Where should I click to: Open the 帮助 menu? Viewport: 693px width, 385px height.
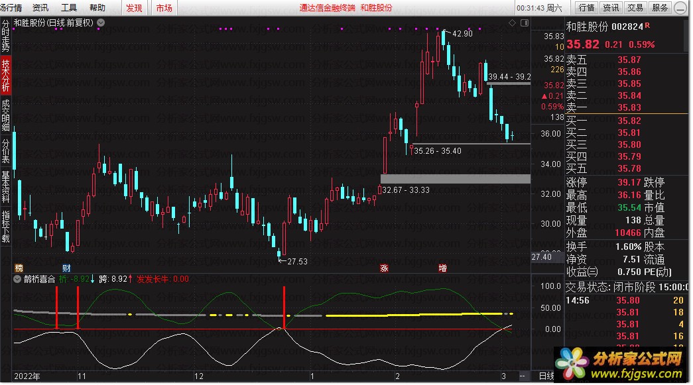(97, 7)
